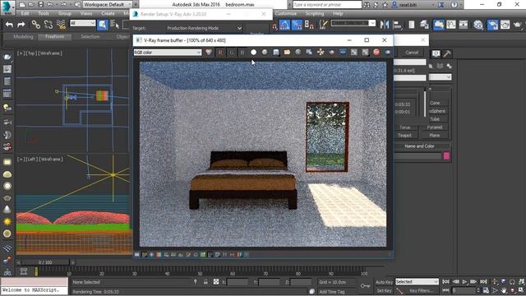Open the Display panel tab icon
The image size is (526, 296).
pyautogui.click(x=436, y=53)
